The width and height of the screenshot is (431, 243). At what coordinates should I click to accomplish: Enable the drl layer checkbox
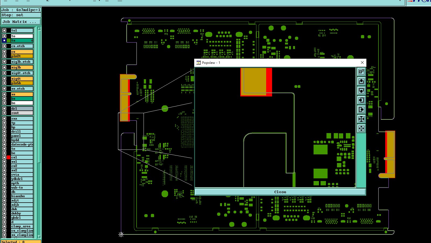coord(4,108)
